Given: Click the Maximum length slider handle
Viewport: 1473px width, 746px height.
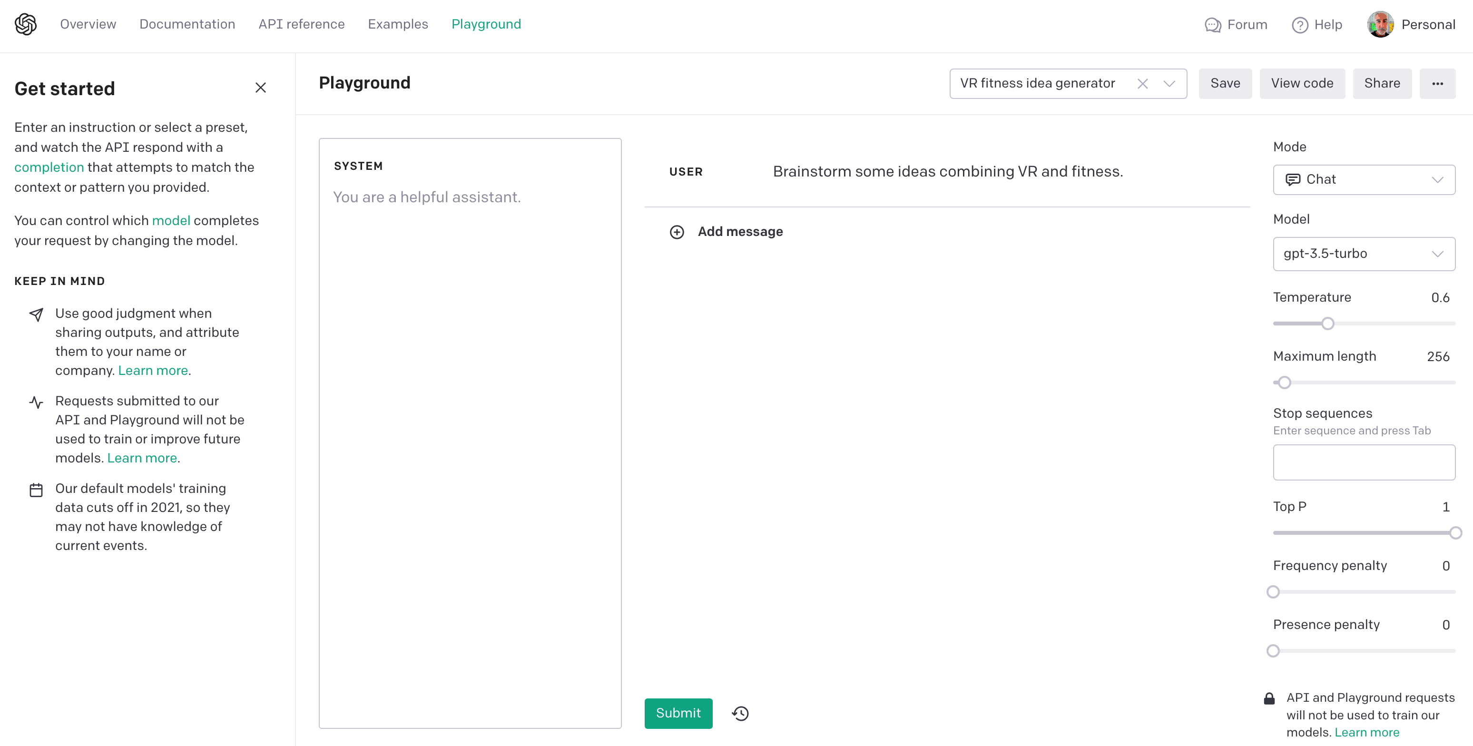Looking at the screenshot, I should point(1285,383).
